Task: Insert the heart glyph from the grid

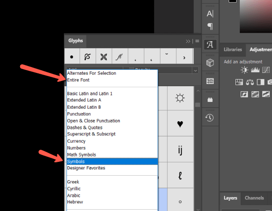Action: [180, 124]
